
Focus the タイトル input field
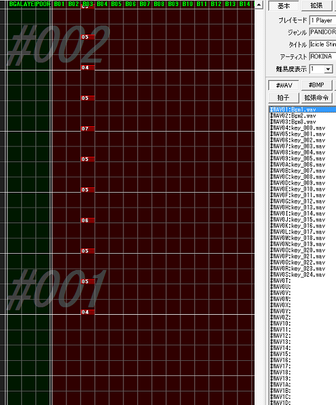coord(322,44)
